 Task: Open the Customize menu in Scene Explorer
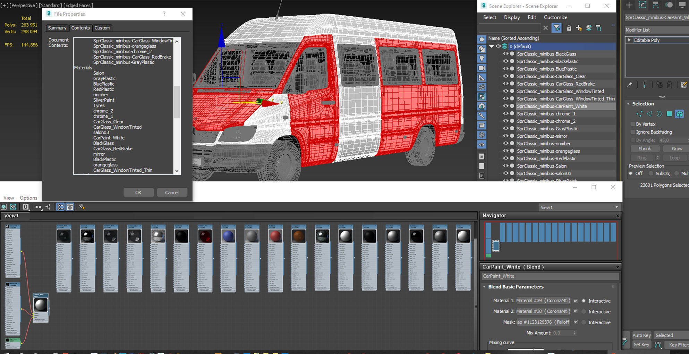[555, 17]
